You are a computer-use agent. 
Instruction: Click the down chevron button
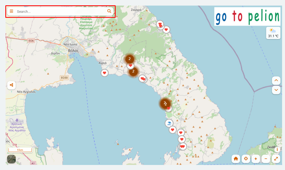276,90
